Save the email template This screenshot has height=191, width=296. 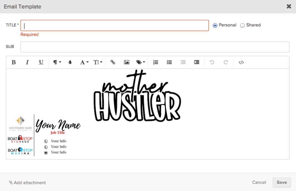(282, 182)
